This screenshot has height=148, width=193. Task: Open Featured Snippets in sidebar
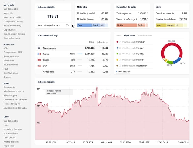[x=12, y=104]
